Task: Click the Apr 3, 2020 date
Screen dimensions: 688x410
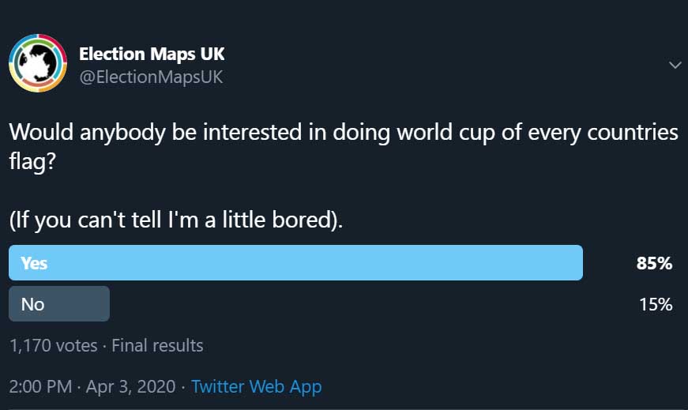Action: coord(130,386)
